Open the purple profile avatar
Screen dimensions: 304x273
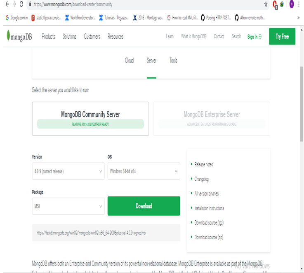click(291, 4)
